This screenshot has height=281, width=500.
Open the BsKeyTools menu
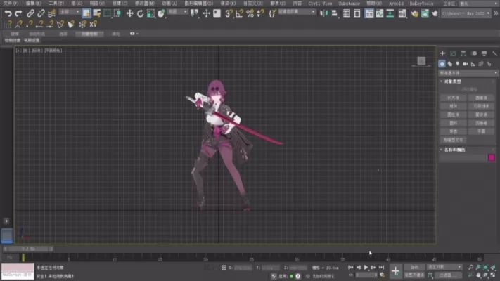pyautogui.click(x=421, y=4)
